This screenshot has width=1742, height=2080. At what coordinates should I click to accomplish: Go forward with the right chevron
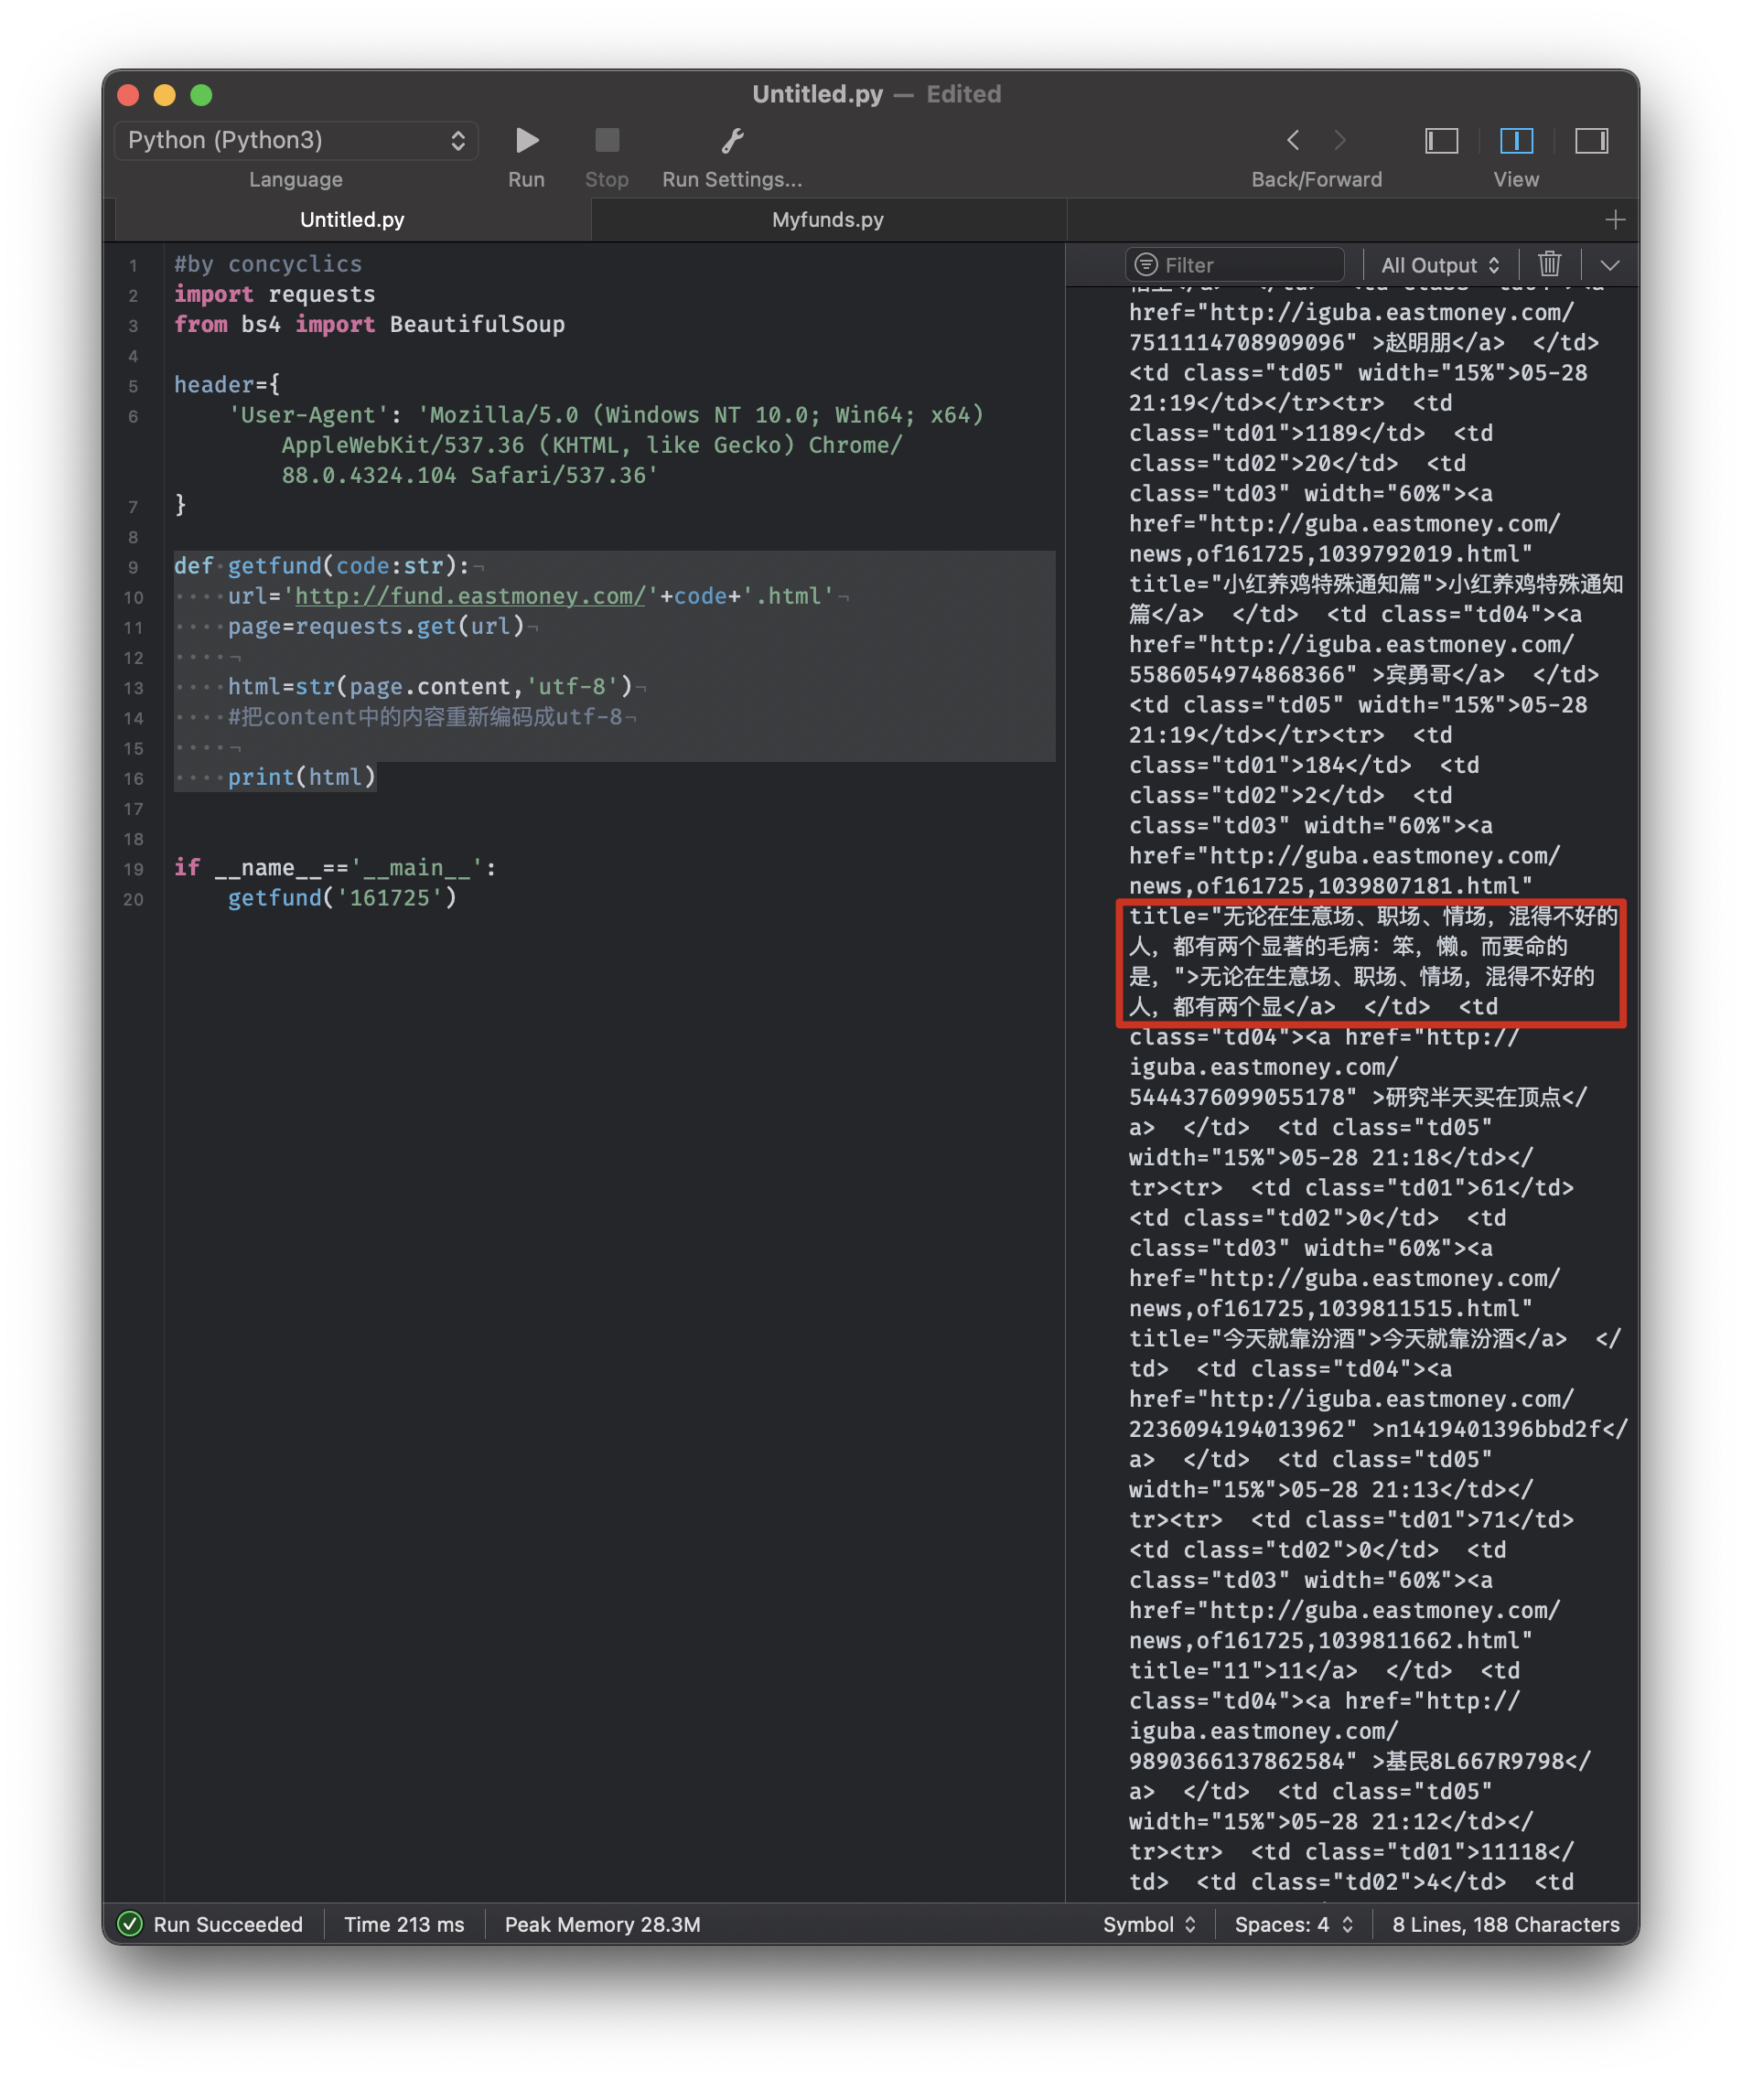[1339, 141]
